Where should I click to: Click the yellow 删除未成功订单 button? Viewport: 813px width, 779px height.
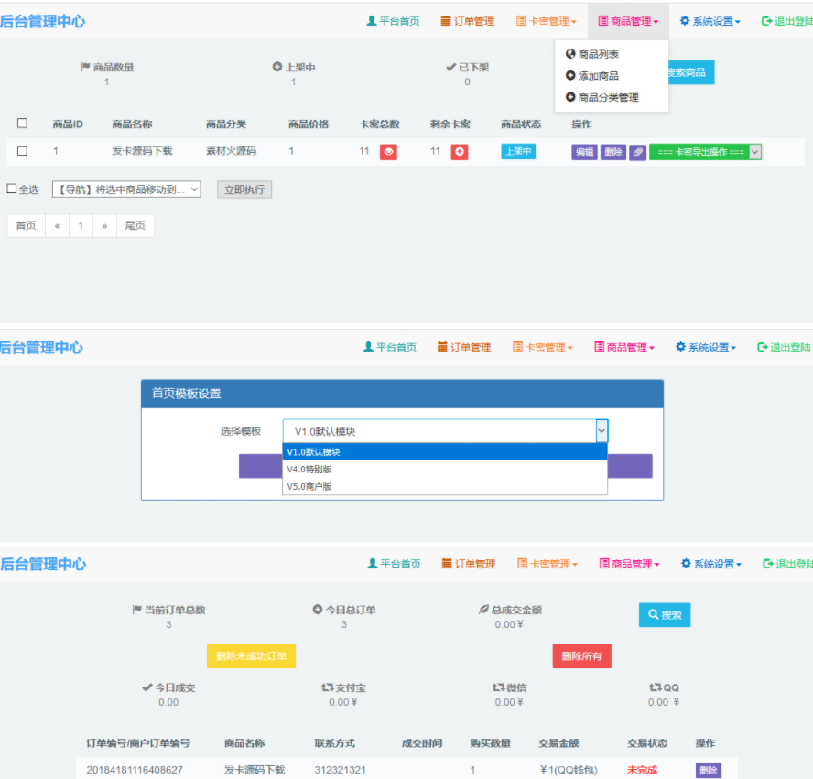pos(252,656)
